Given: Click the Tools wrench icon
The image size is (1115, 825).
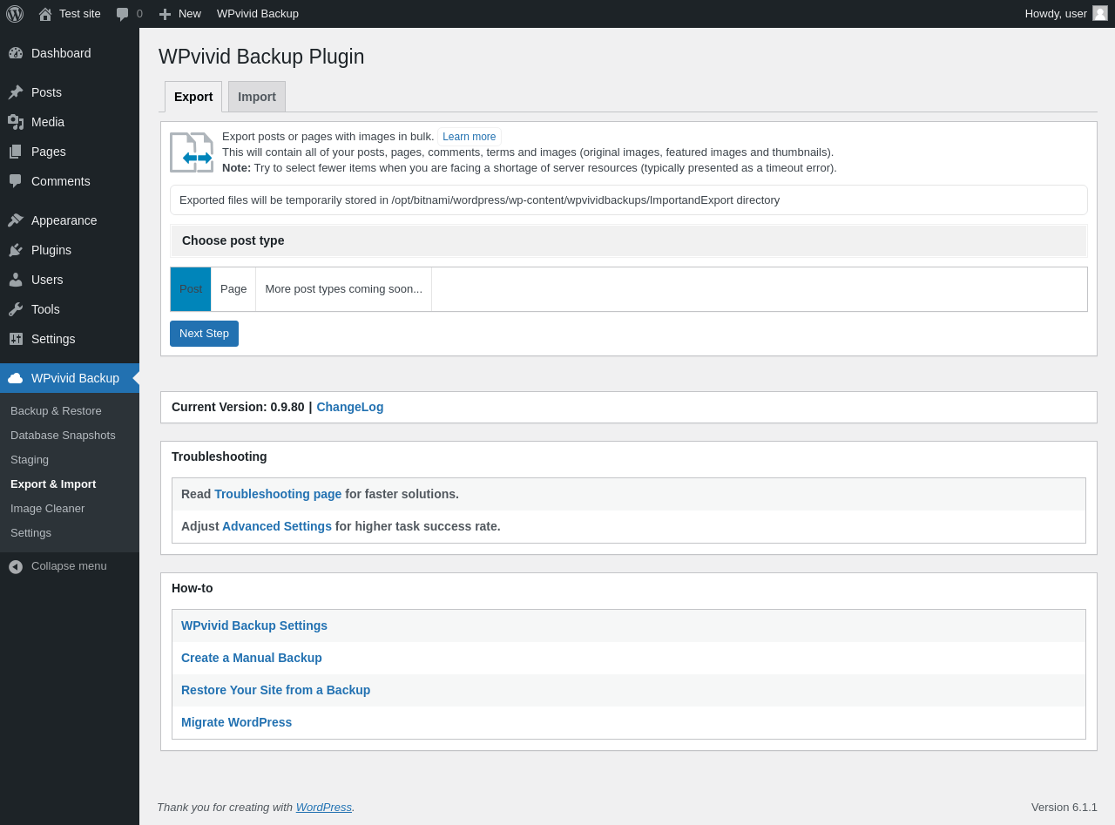Looking at the screenshot, I should [16, 309].
